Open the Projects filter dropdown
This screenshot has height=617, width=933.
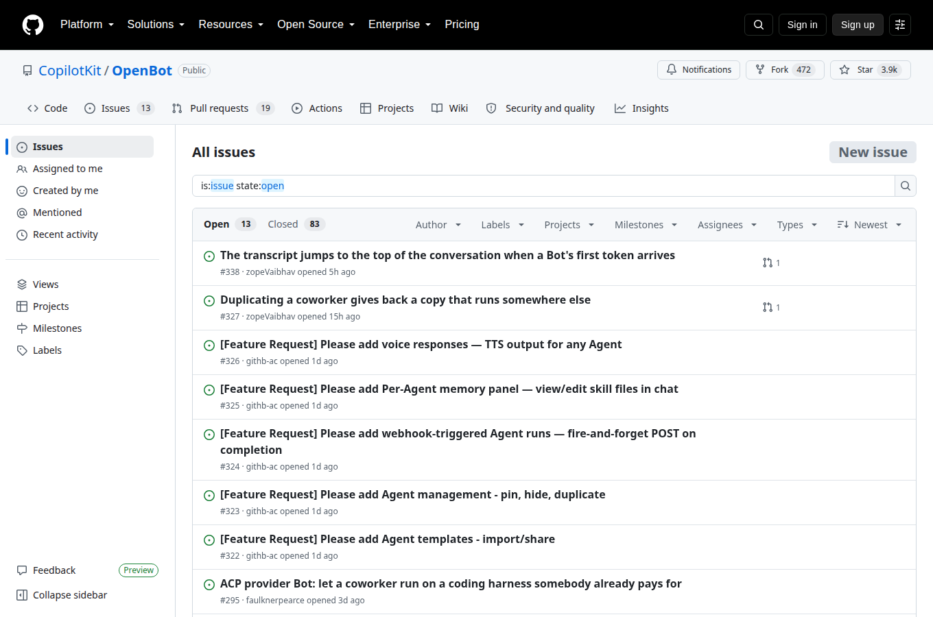[x=569, y=225]
